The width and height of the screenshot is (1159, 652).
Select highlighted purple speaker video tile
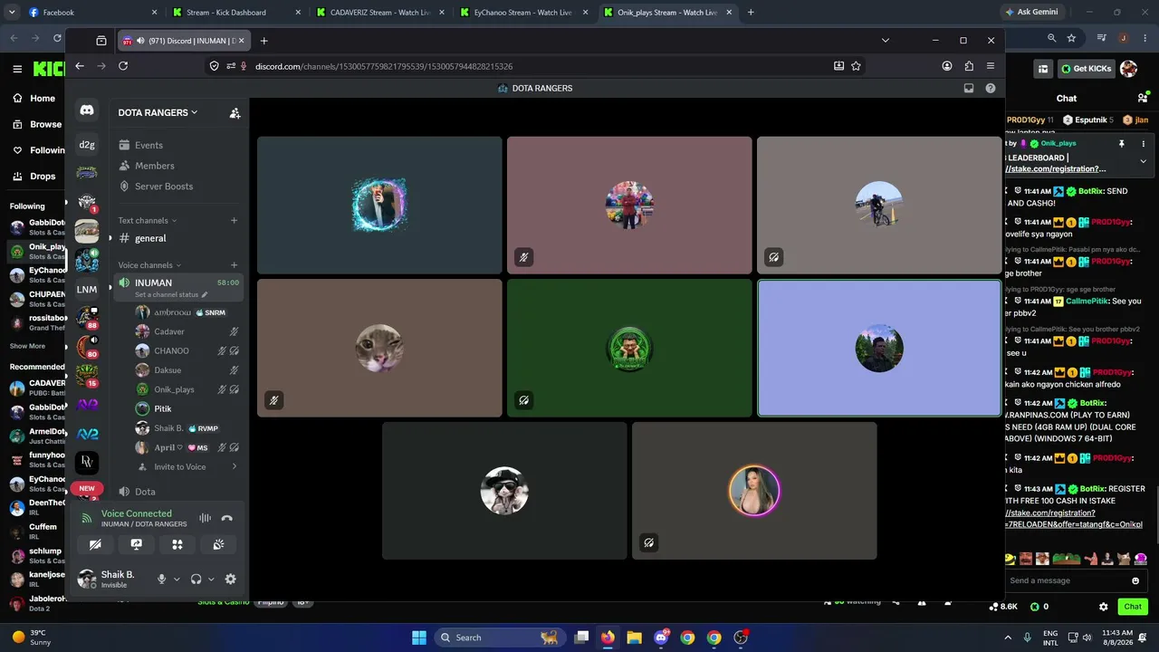click(879, 348)
